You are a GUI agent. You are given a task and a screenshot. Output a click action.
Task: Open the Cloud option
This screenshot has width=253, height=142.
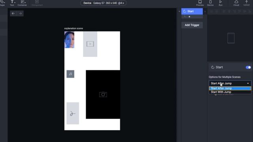pyautogui.click(x=236, y=3)
